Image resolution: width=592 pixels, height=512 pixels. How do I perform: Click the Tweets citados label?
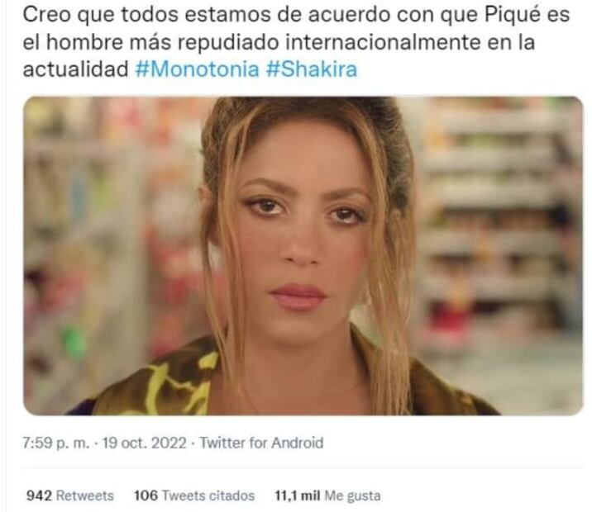click(x=208, y=495)
